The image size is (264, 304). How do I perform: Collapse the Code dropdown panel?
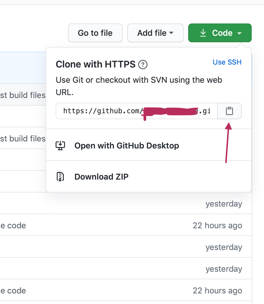pos(220,33)
